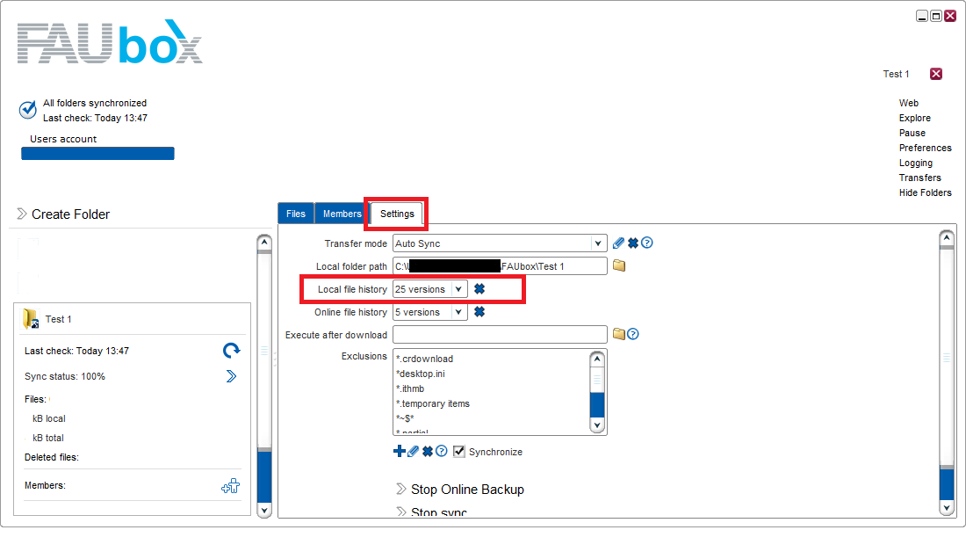Add a new exclusion pattern
This screenshot has width=966, height=559.
point(400,451)
